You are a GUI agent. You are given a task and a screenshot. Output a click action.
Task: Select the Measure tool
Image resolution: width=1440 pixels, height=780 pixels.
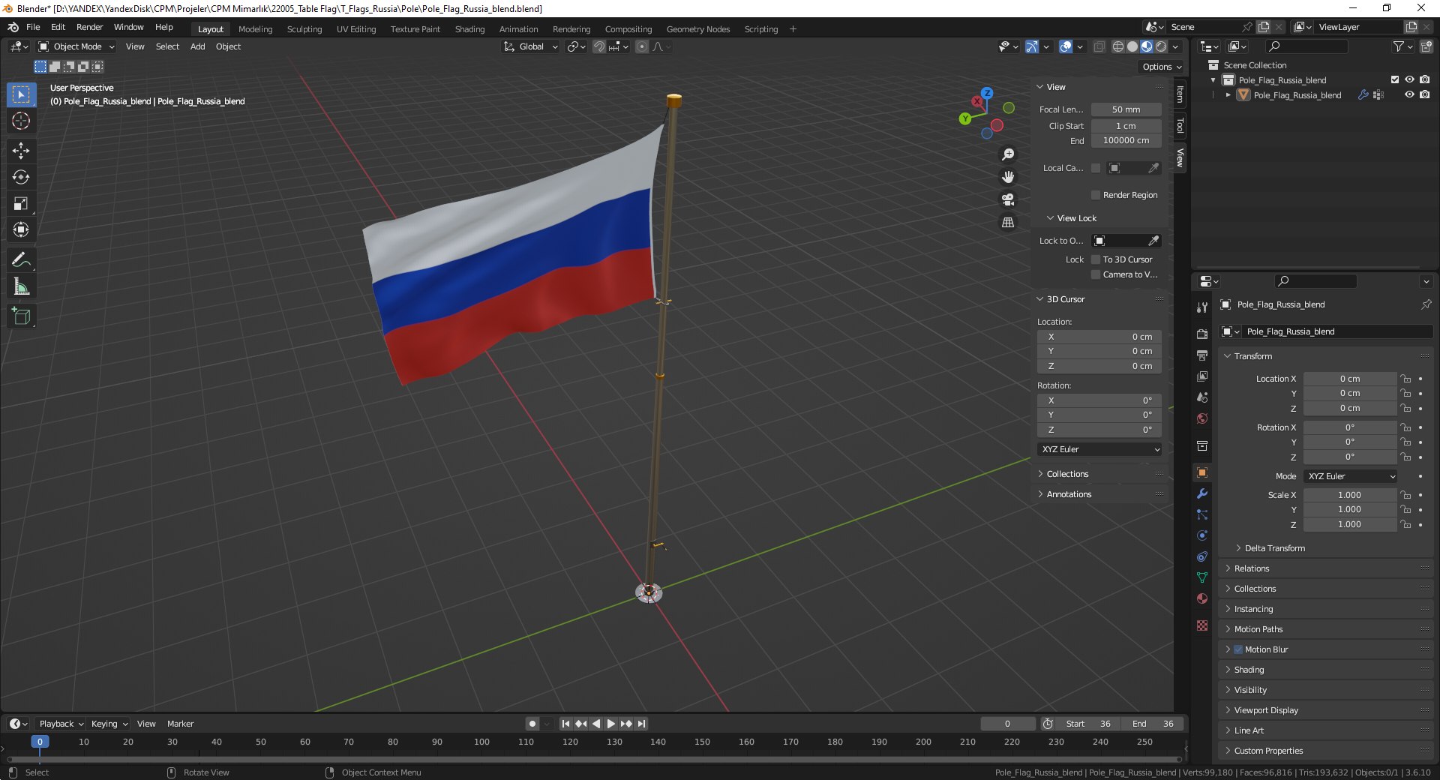[x=21, y=286]
